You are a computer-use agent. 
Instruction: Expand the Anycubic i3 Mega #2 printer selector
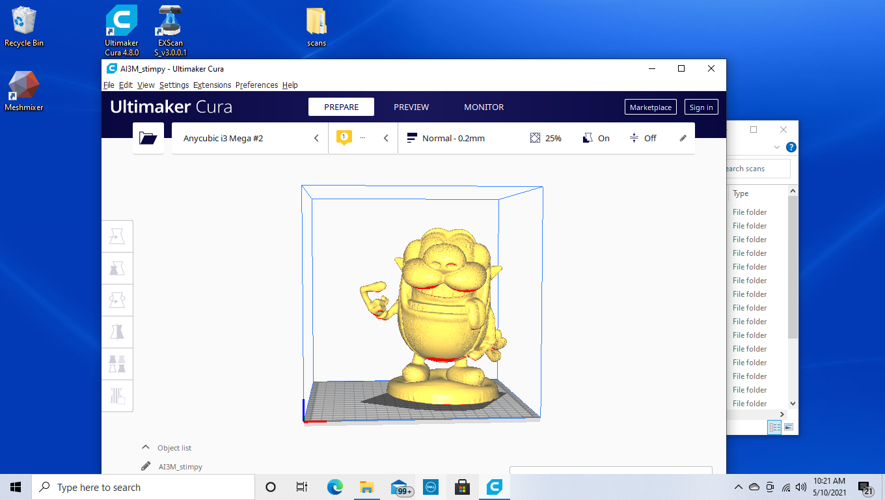click(x=250, y=138)
